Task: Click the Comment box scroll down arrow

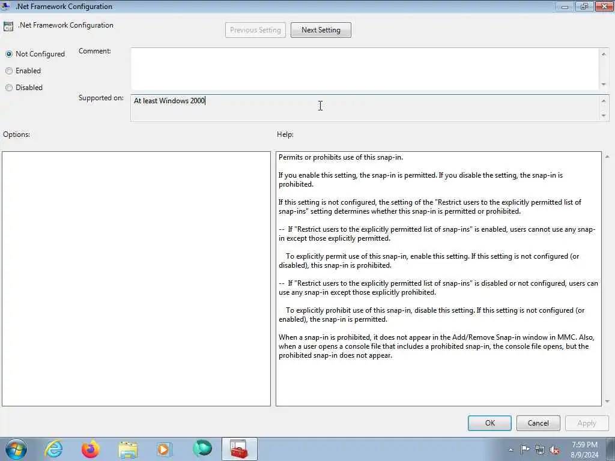Action: coord(604,84)
